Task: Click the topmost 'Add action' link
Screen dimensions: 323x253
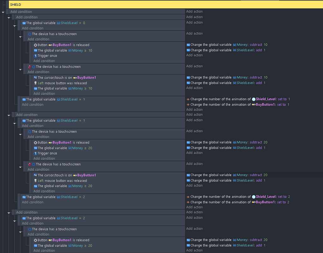Action: point(194,11)
